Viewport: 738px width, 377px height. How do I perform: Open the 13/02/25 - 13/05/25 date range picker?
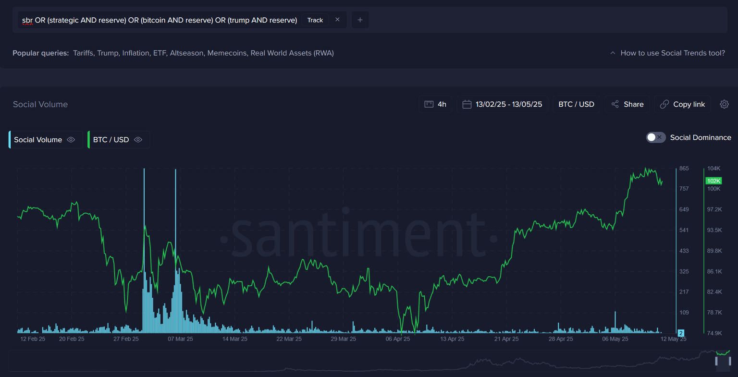[502, 104]
